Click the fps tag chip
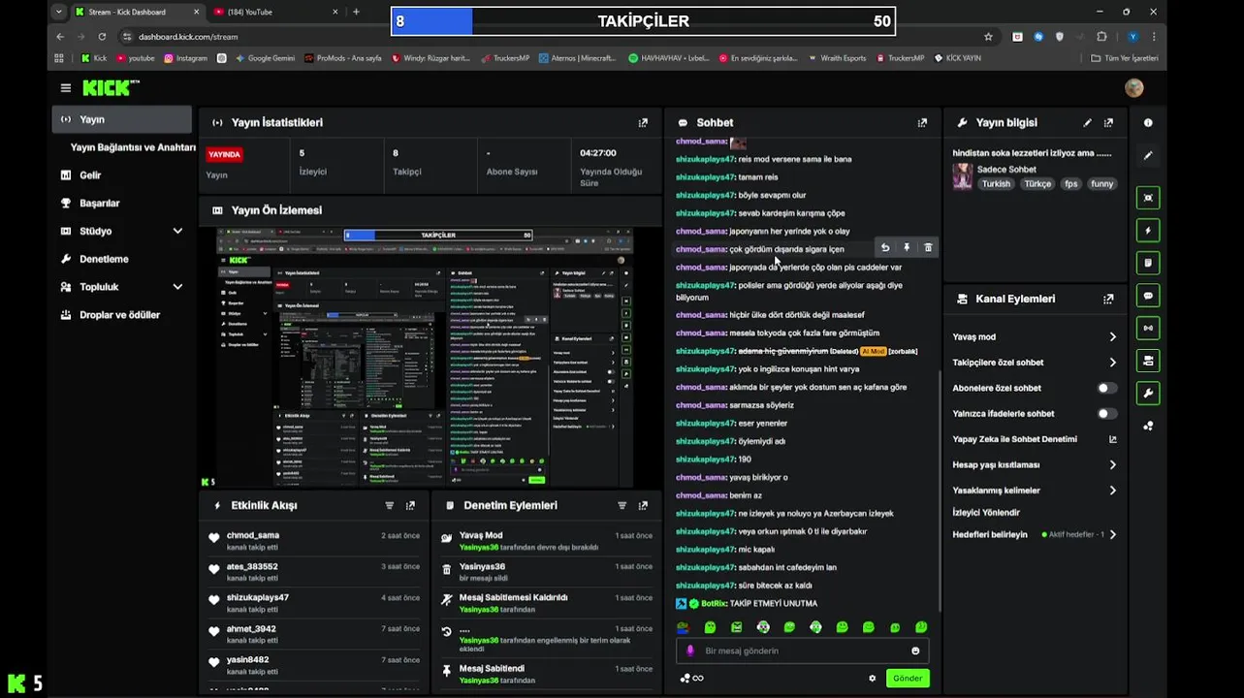 [1070, 183]
